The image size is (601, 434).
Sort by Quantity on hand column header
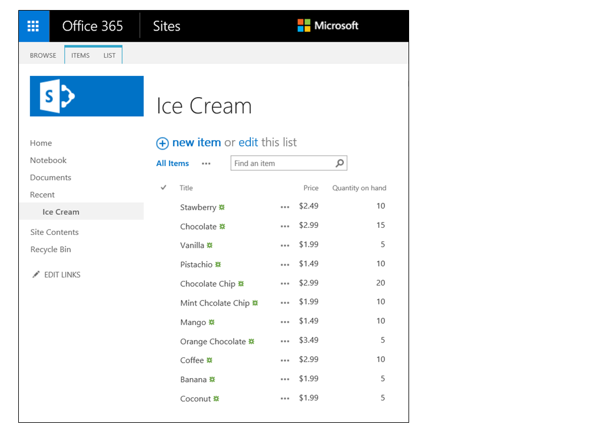pos(359,188)
